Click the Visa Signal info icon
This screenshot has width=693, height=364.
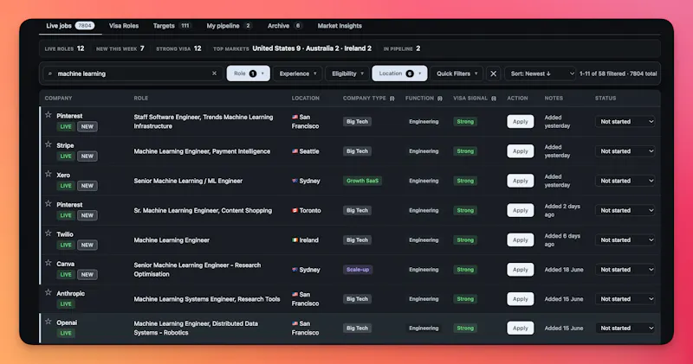tap(494, 99)
